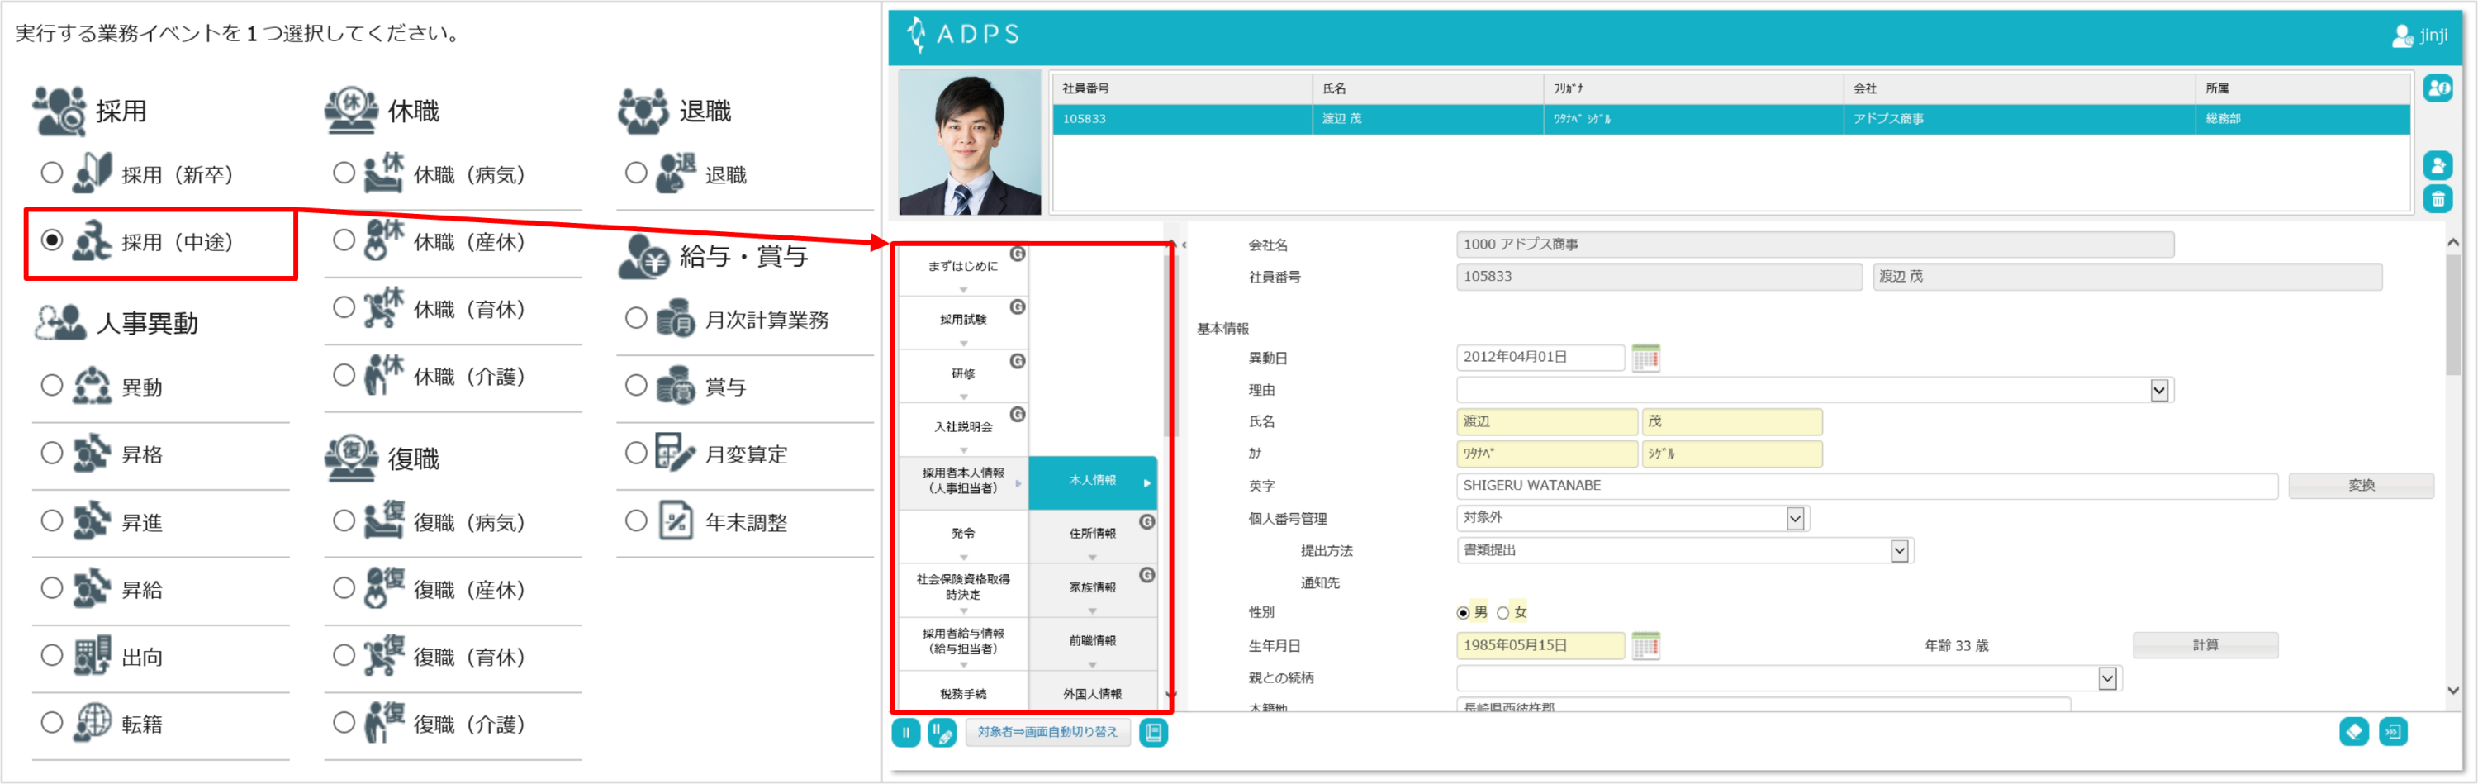
Task: Click the pause-and-edit pencil icon
Action: [941, 732]
